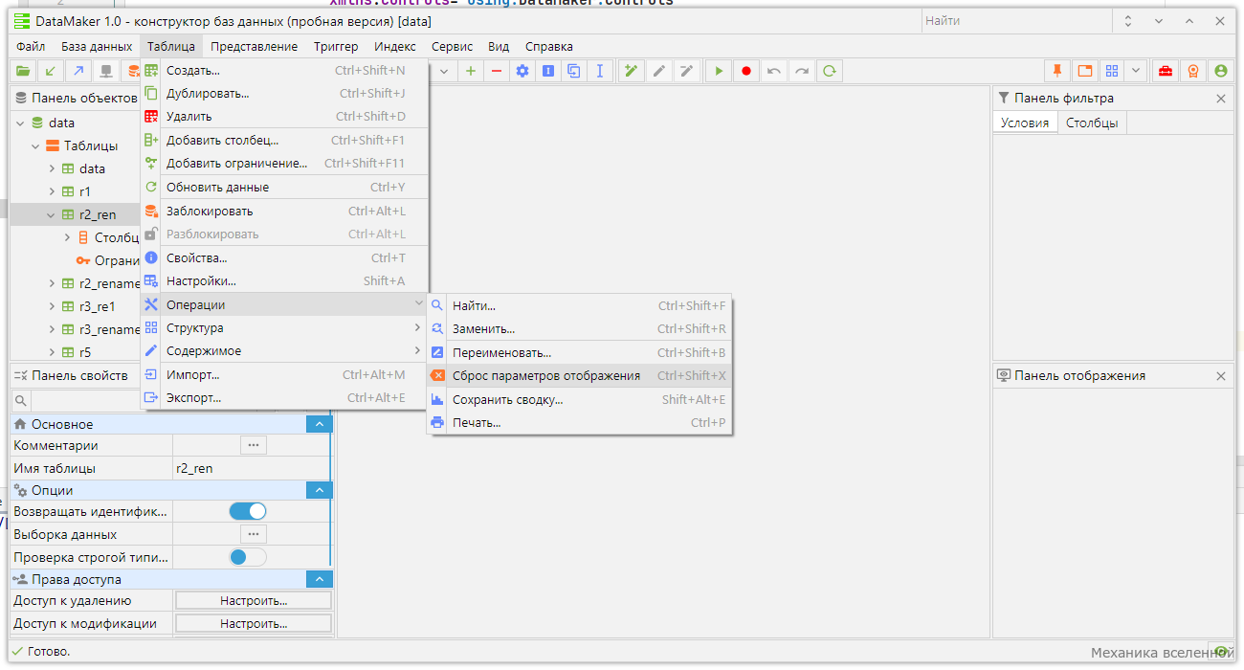Choose Дублировать... menu entry

[x=284, y=93]
